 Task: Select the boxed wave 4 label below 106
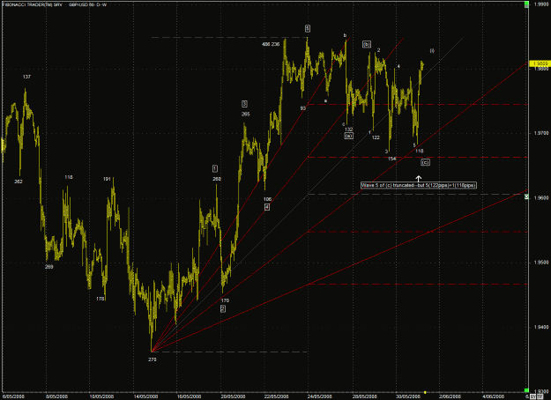(x=267, y=207)
